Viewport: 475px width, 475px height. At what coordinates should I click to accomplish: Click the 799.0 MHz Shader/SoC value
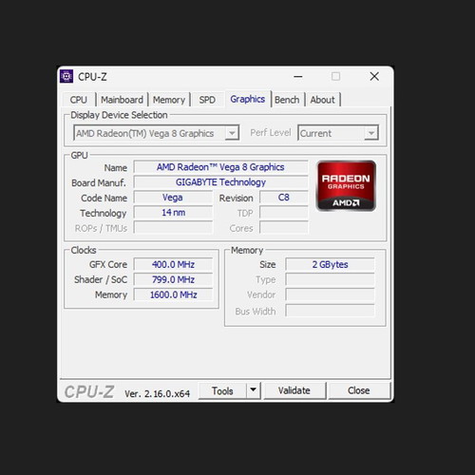click(x=173, y=279)
